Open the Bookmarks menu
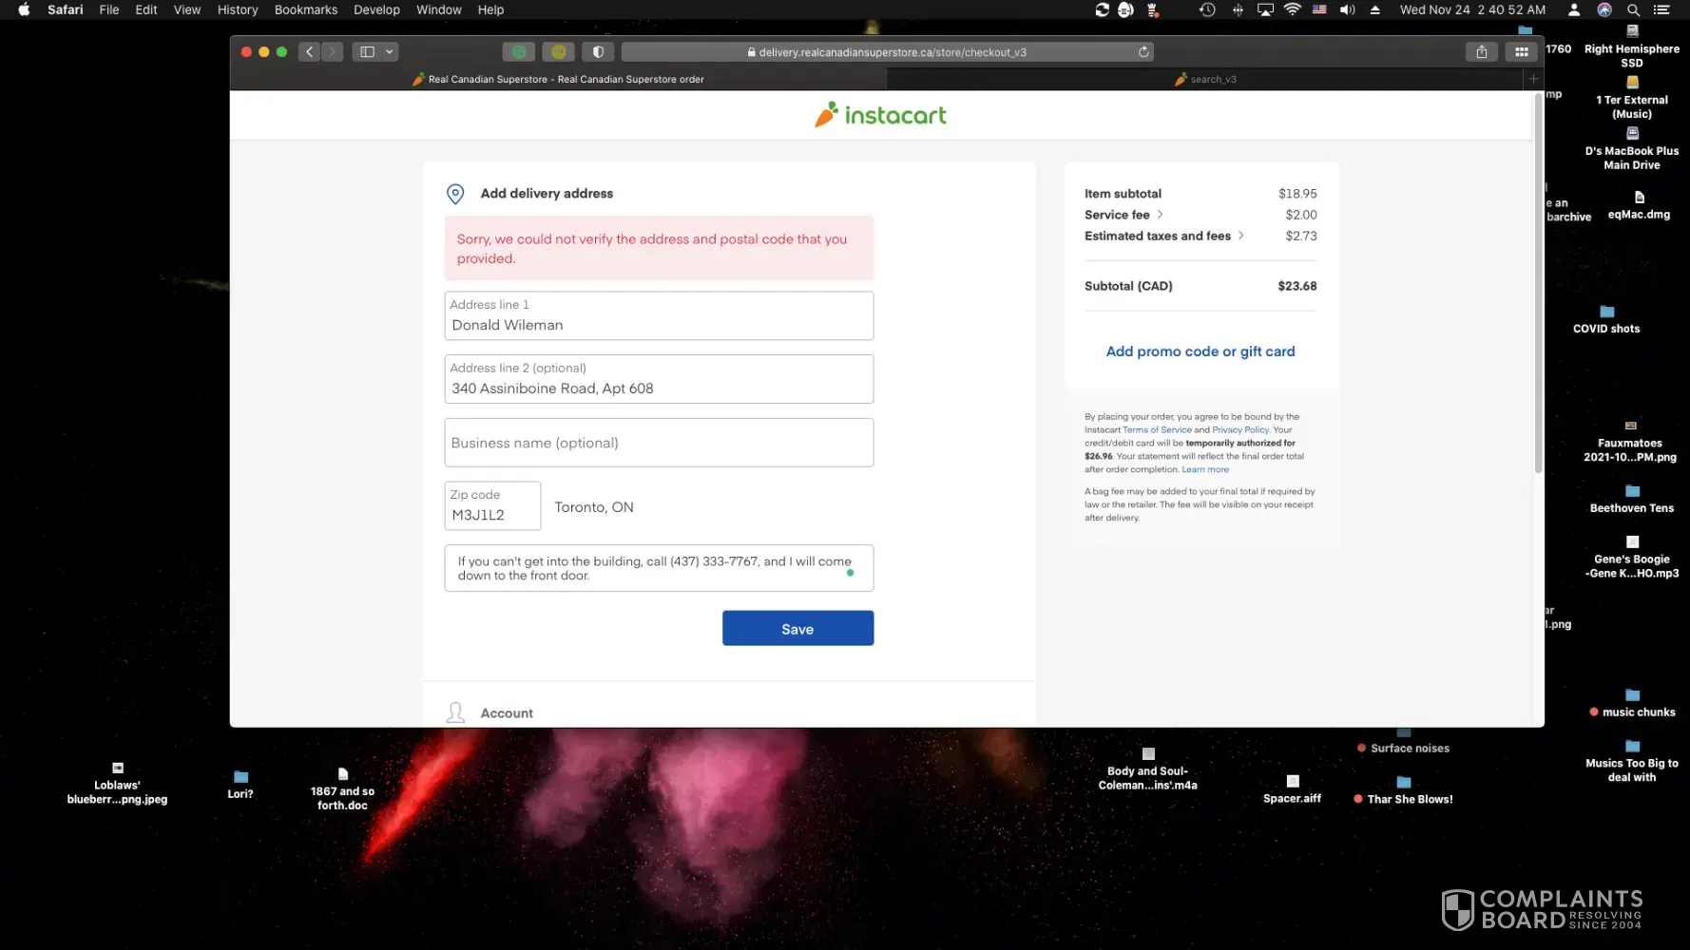 305,9
